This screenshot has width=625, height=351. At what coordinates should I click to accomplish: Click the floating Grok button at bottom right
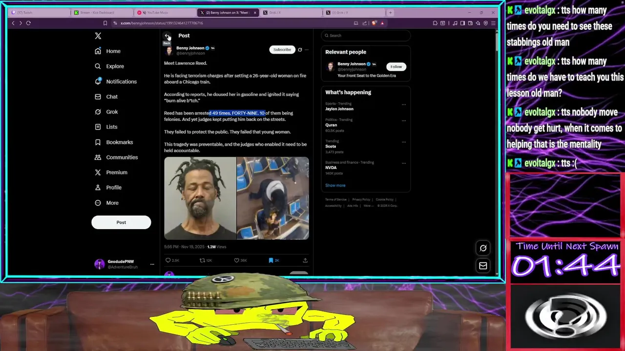pos(483,248)
